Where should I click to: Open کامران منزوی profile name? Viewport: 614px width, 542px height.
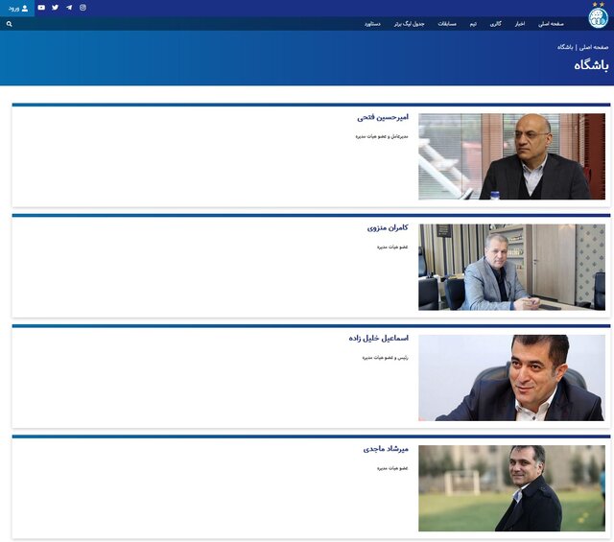(388, 227)
